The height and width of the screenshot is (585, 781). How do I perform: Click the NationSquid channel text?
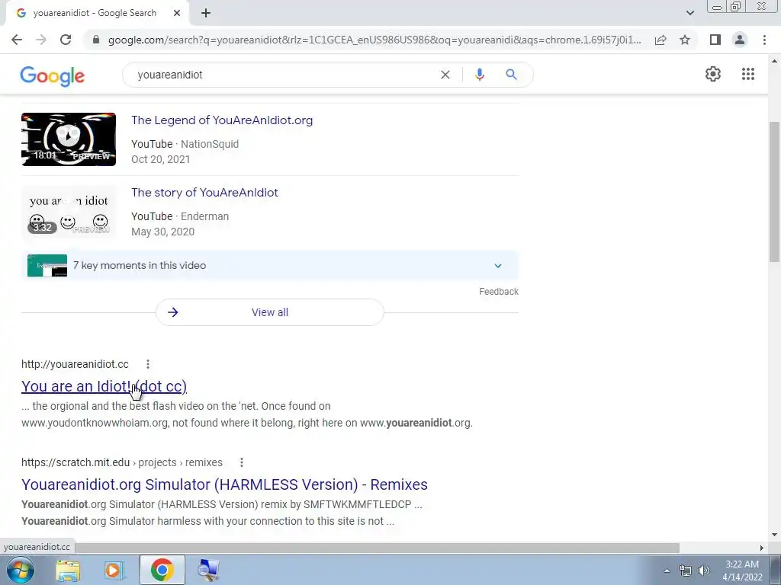[210, 144]
